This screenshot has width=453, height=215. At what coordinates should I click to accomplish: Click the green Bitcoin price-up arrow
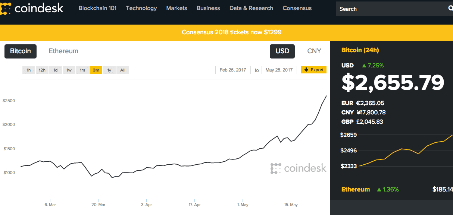click(x=364, y=66)
